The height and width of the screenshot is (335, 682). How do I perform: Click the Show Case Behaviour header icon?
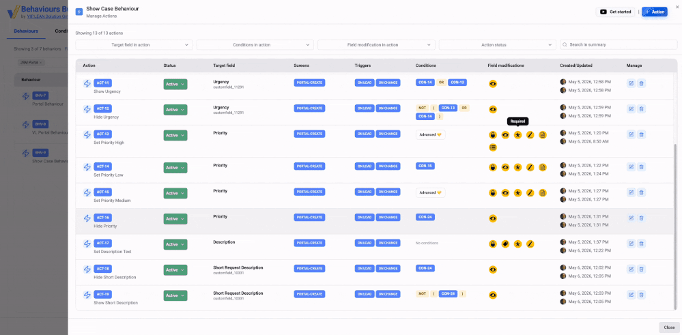(79, 12)
